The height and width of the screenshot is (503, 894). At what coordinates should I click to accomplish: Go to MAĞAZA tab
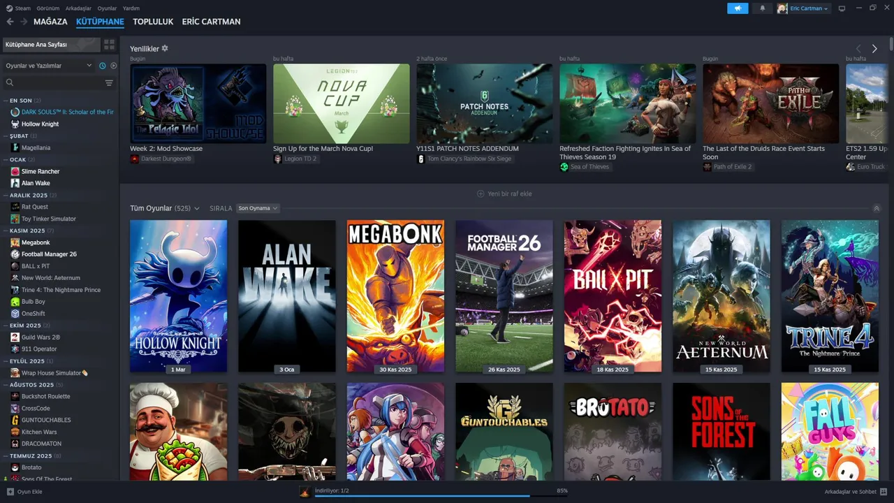51,22
